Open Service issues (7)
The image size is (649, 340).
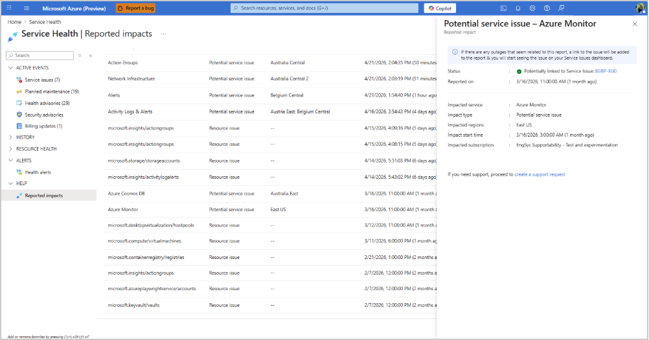[x=42, y=80]
